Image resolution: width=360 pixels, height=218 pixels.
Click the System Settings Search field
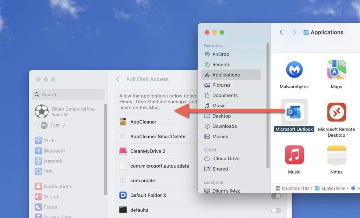(68, 94)
